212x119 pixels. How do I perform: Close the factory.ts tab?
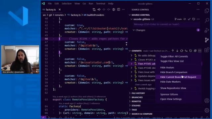[60, 10]
